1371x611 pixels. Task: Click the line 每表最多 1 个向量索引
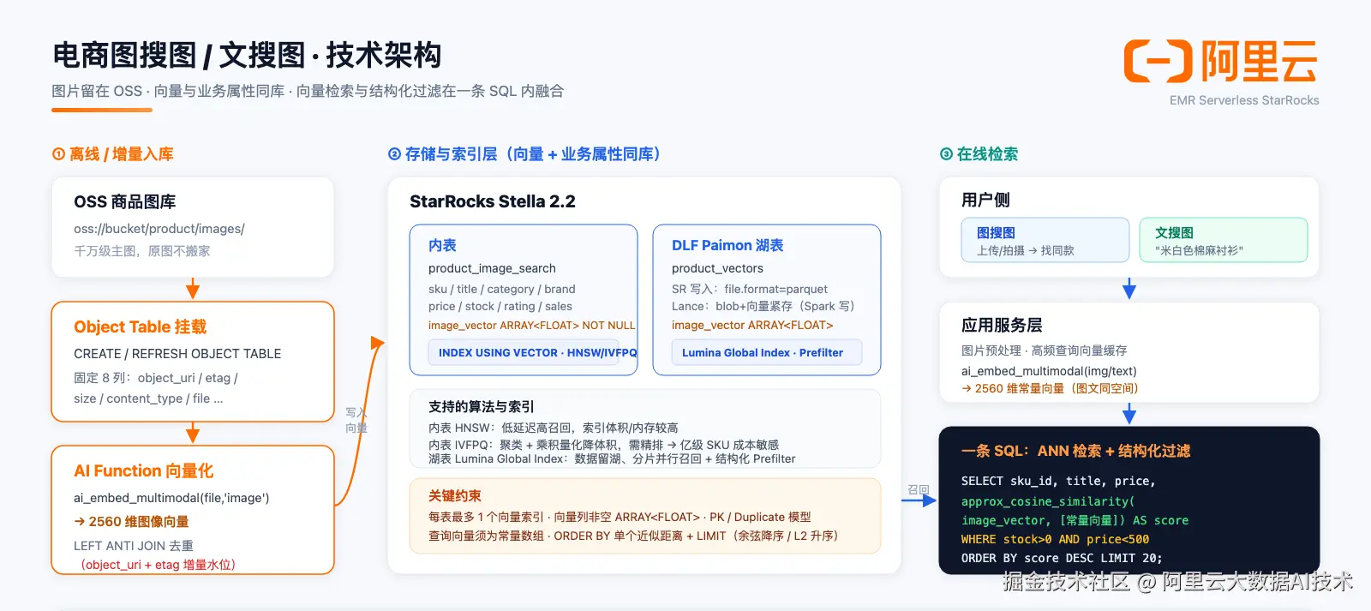click(x=620, y=517)
